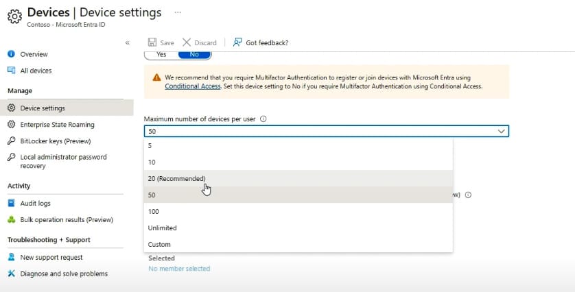Select No on the toggle switch
The height and width of the screenshot is (292, 575).
click(194, 55)
